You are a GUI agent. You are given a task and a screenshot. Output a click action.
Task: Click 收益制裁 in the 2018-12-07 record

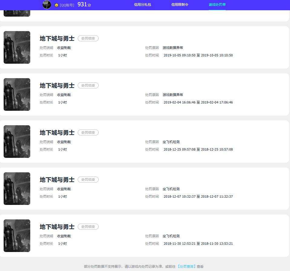(64, 189)
